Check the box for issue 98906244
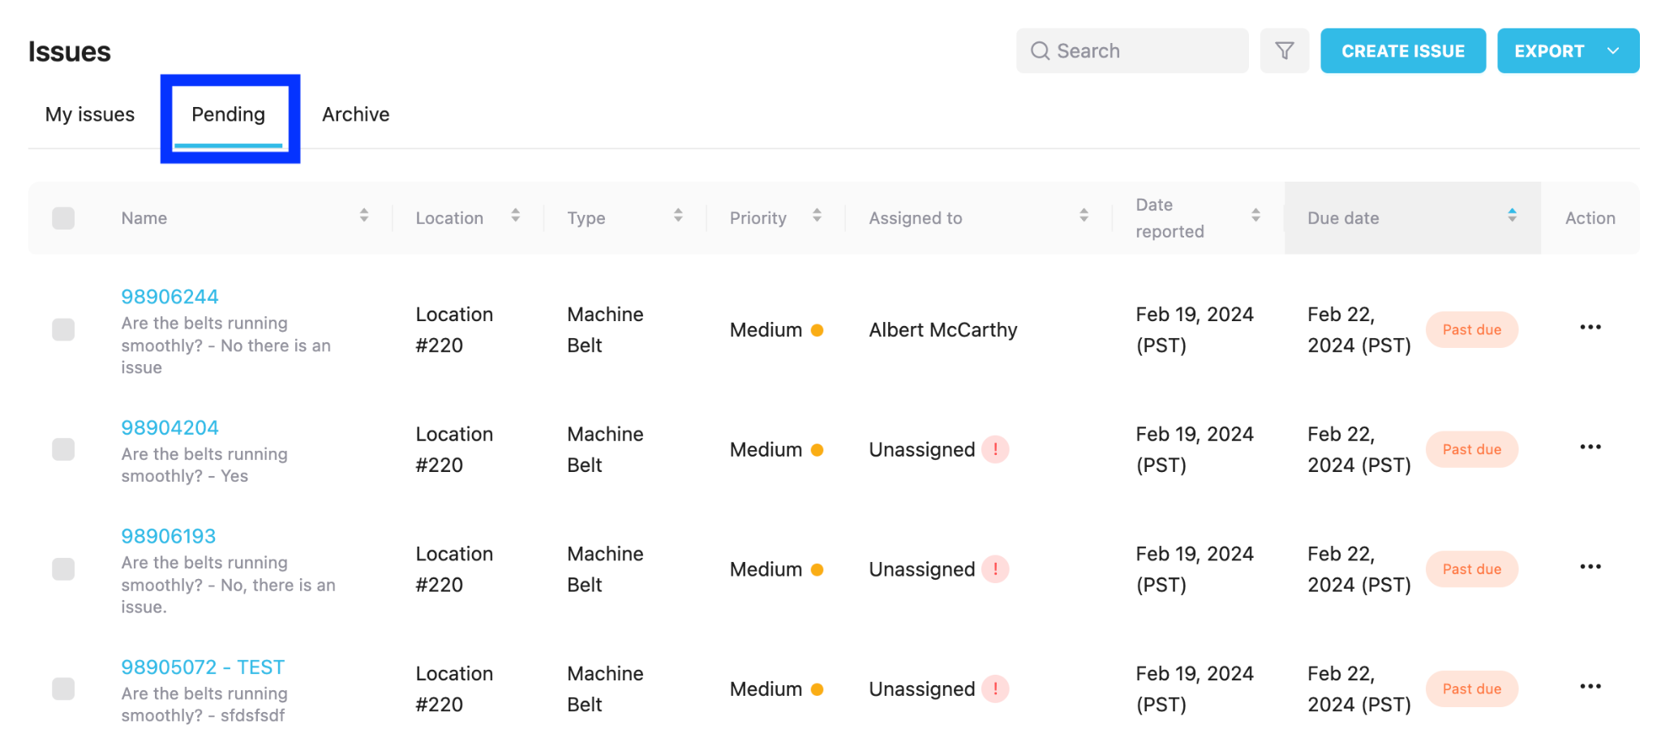The height and width of the screenshot is (755, 1661). (x=63, y=330)
